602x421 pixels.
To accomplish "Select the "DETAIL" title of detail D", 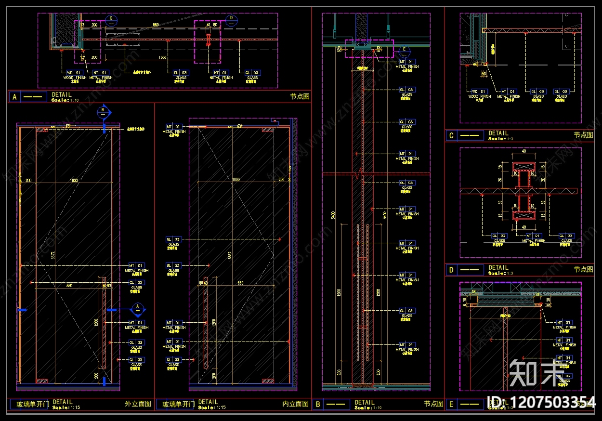I will (x=498, y=267).
